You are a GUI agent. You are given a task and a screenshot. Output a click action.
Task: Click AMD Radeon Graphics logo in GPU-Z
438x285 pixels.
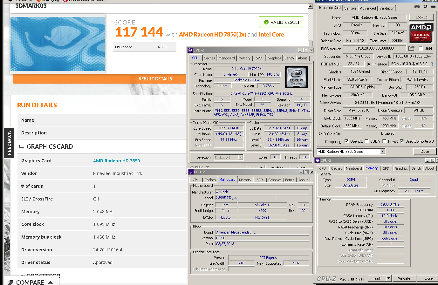421,33
